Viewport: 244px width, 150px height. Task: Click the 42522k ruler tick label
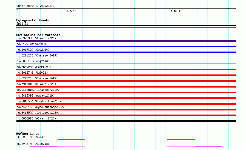click(x=176, y=11)
